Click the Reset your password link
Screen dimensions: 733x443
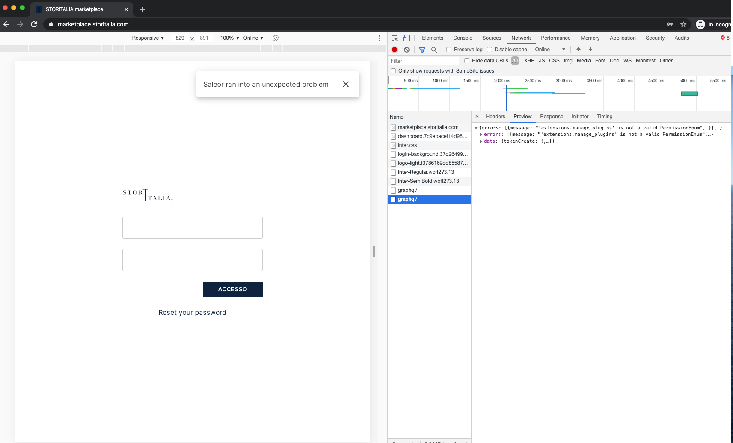(x=192, y=312)
